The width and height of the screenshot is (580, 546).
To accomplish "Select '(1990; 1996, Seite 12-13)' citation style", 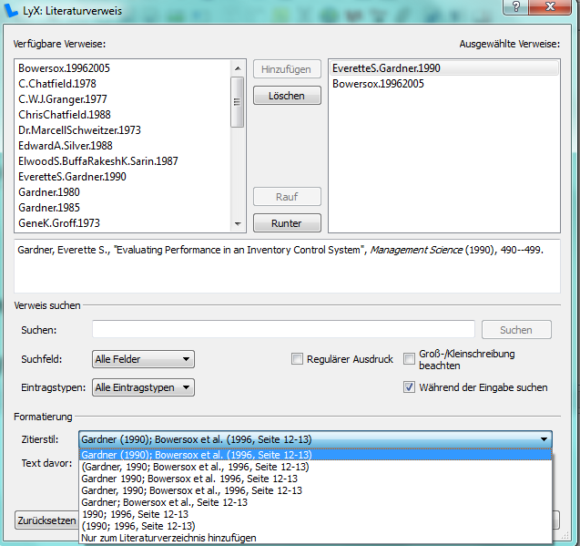I will point(137,526).
